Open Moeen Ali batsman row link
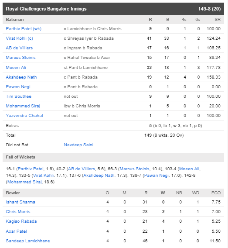This screenshot has width=228, height=248. (16, 68)
